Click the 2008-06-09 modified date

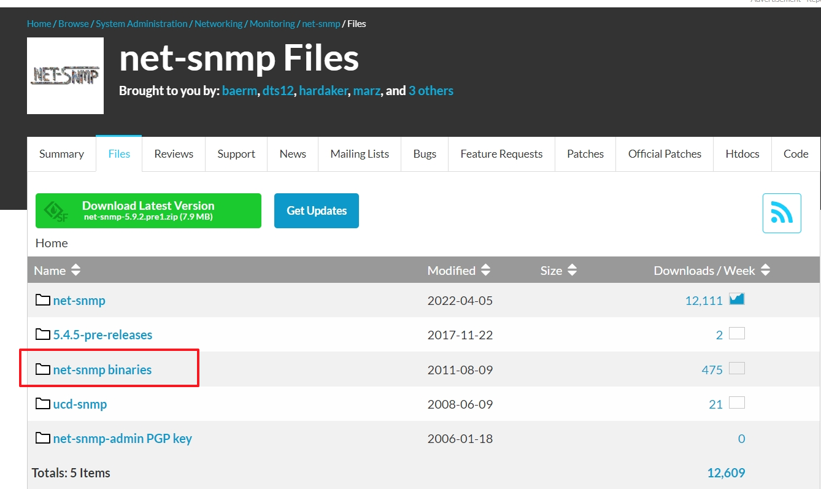pyautogui.click(x=460, y=404)
